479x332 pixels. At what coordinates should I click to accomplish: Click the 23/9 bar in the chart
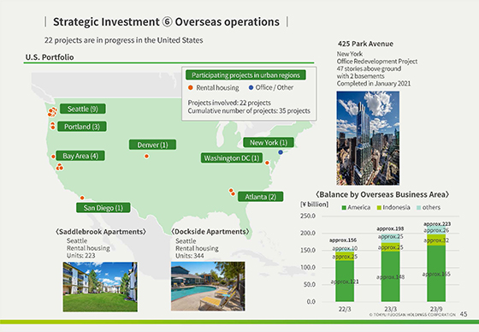(x=436, y=264)
